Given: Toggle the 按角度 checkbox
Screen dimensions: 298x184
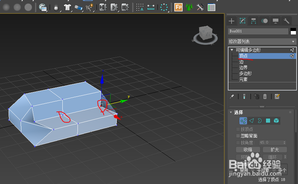Looking at the screenshot, I should (238, 143).
